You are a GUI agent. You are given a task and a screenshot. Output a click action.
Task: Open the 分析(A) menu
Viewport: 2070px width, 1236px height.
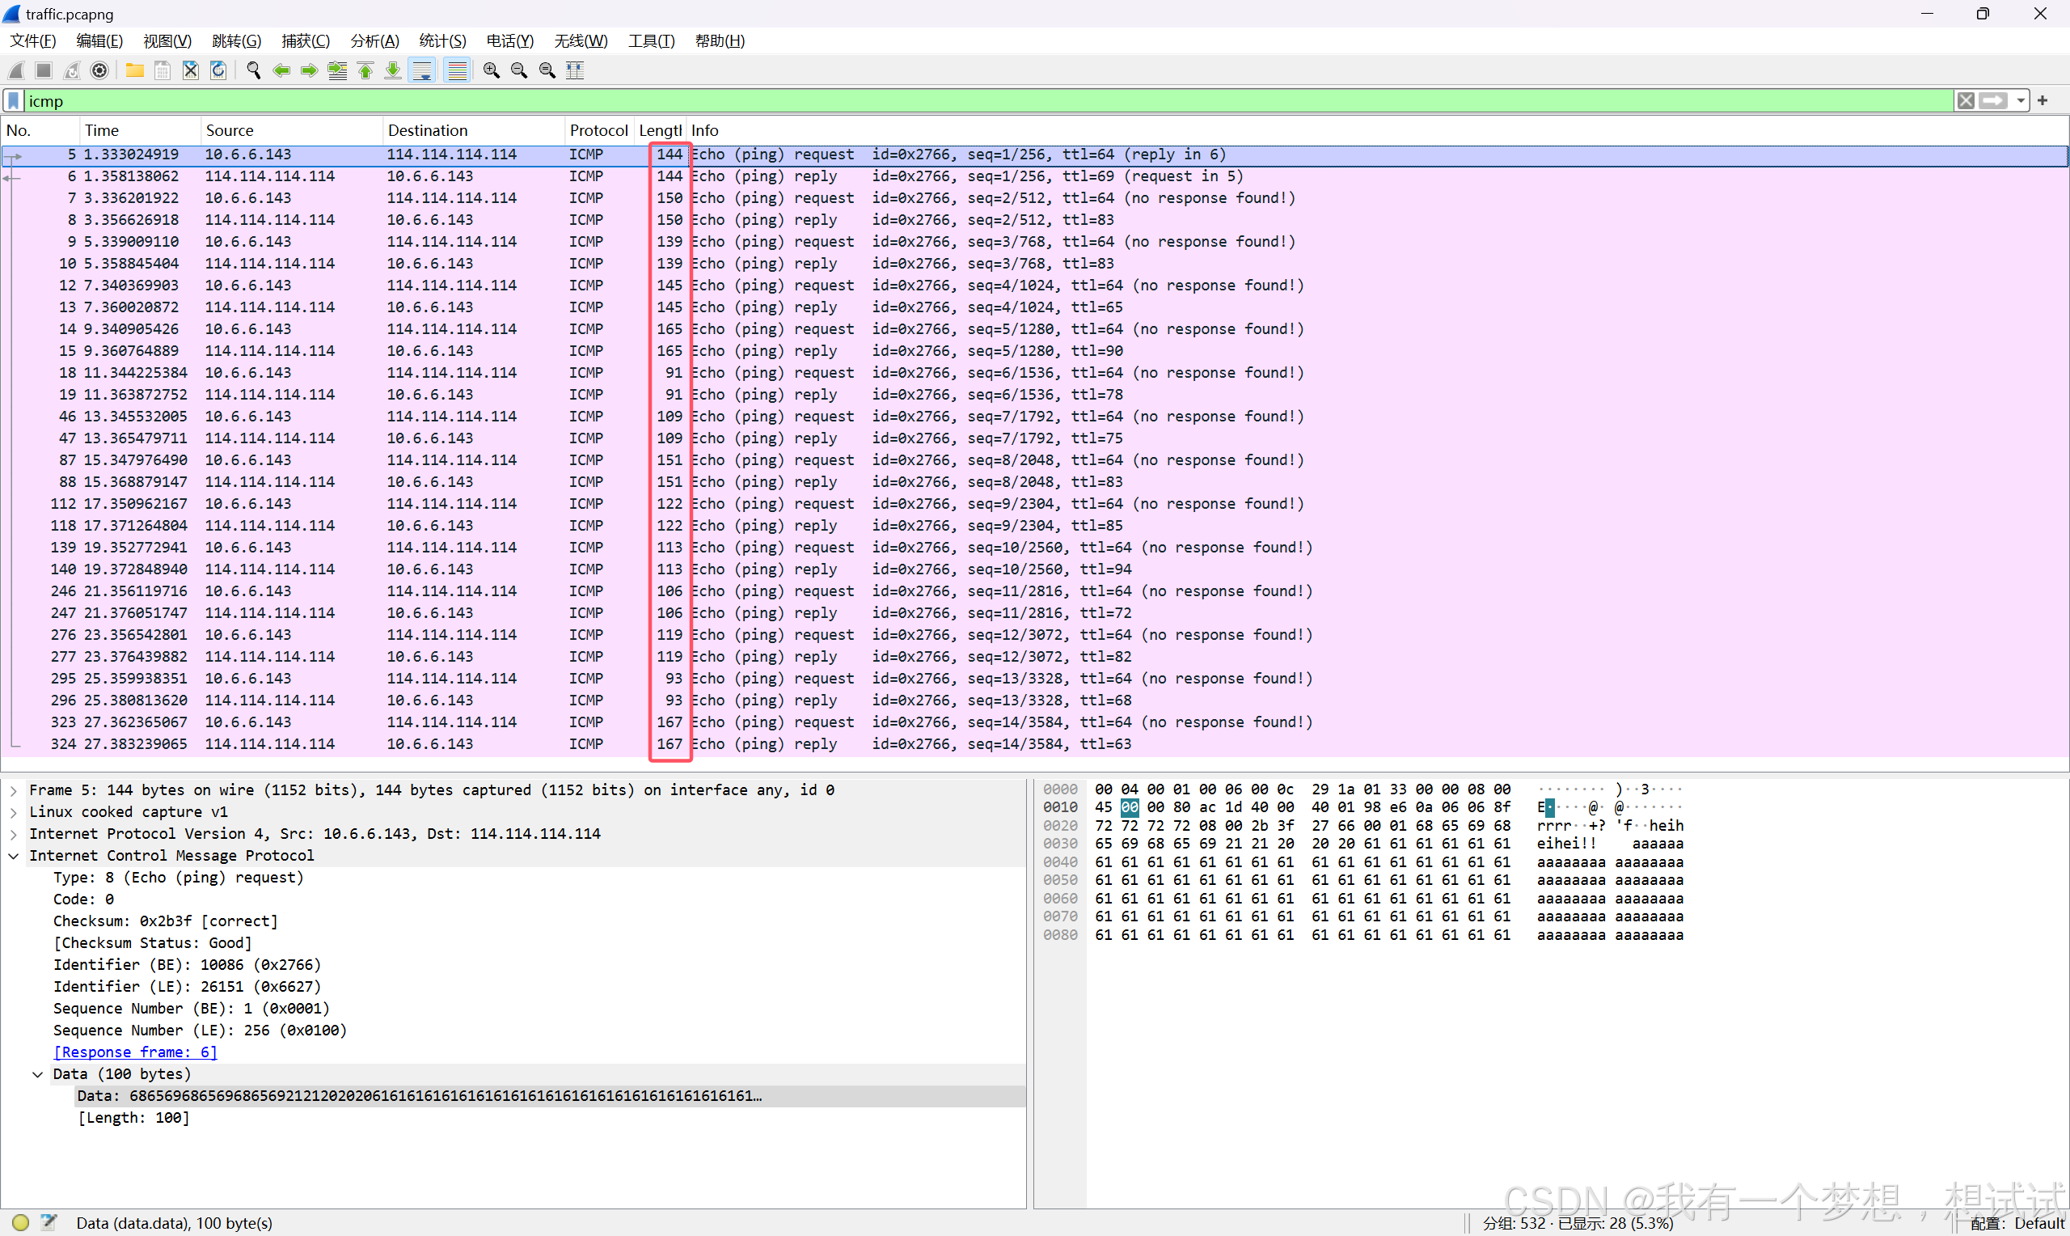click(374, 40)
